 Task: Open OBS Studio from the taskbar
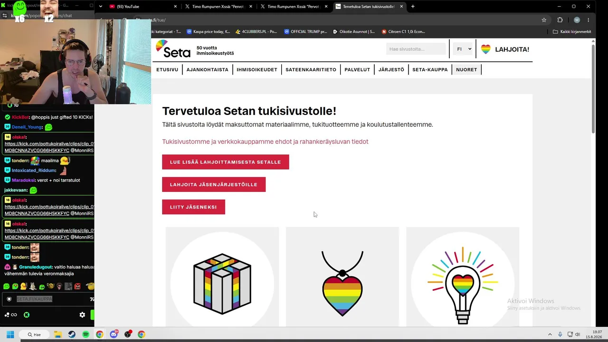click(127, 334)
